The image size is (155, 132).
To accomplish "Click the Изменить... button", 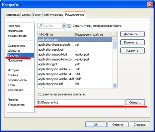I will click(132, 42).
